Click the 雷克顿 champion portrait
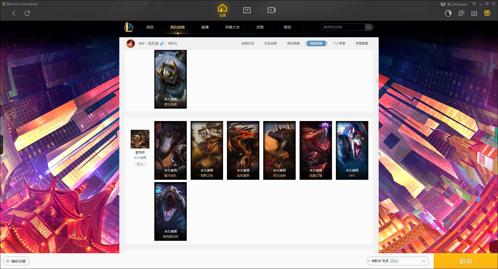 pyautogui.click(x=140, y=139)
